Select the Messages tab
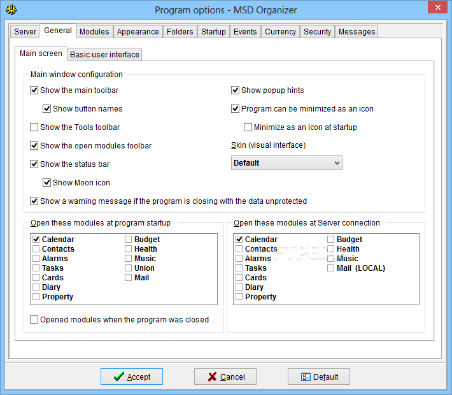This screenshot has width=452, height=395. click(357, 31)
